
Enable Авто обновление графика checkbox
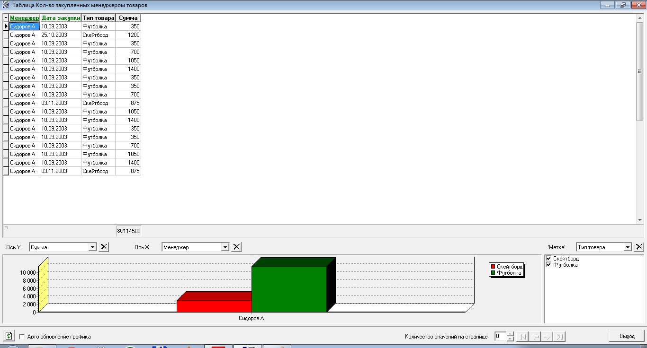coord(22,337)
